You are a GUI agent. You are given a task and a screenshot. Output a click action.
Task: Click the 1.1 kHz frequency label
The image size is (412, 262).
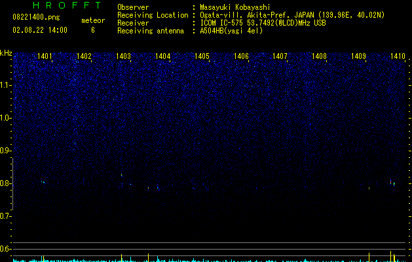pos(6,85)
